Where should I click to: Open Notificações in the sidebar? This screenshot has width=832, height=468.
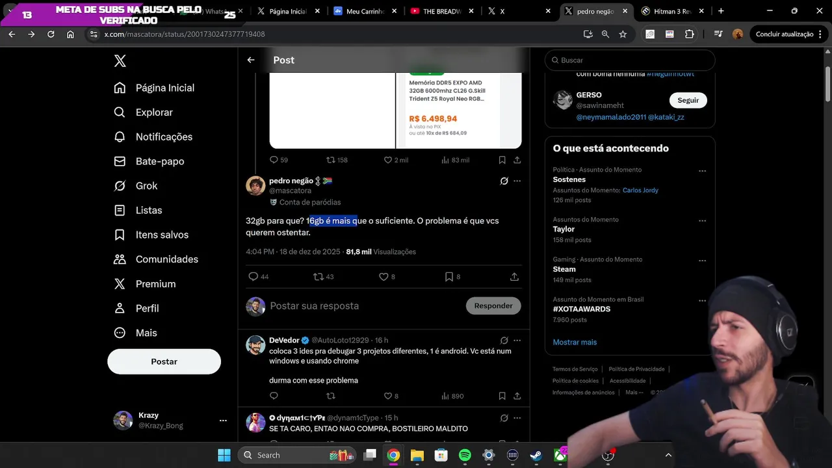tap(153, 136)
